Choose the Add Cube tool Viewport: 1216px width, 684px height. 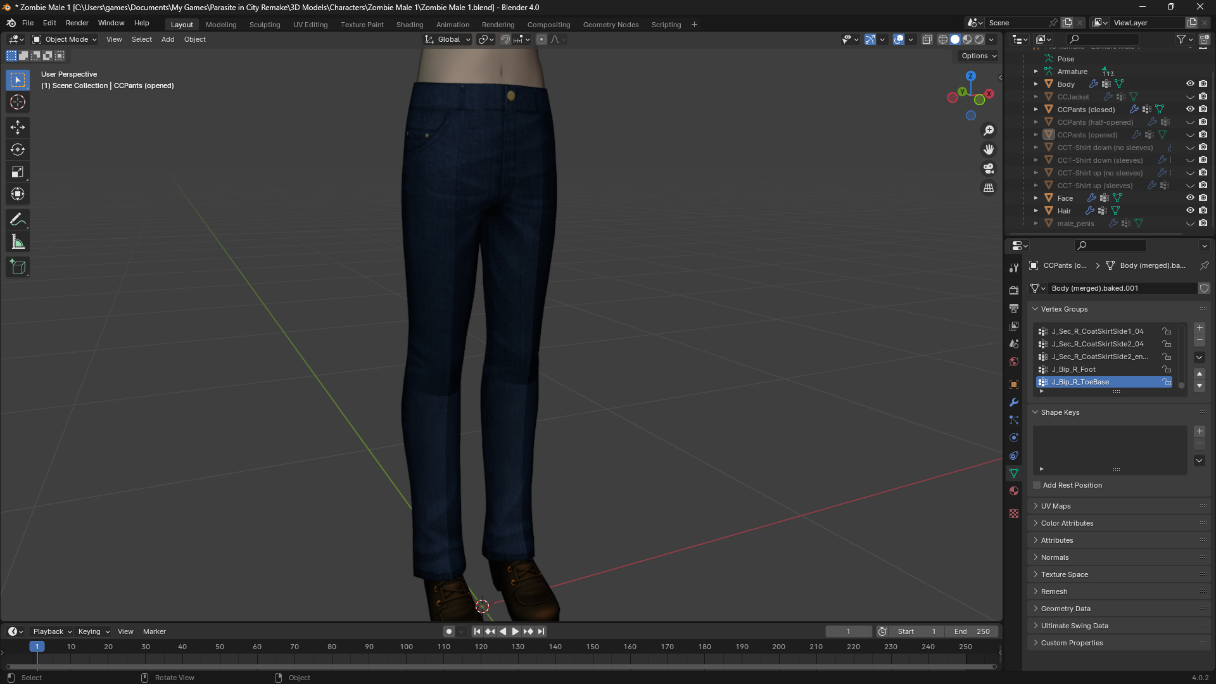click(x=18, y=267)
